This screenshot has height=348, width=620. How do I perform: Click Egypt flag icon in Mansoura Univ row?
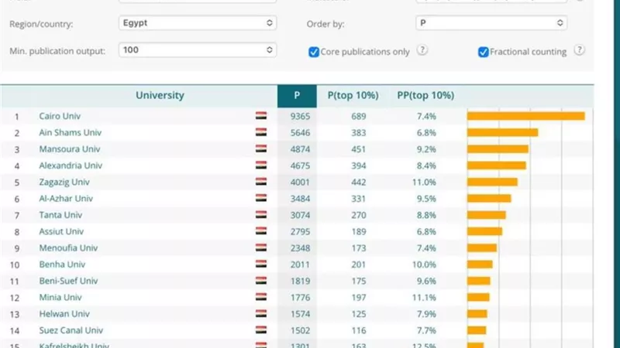pos(261,148)
